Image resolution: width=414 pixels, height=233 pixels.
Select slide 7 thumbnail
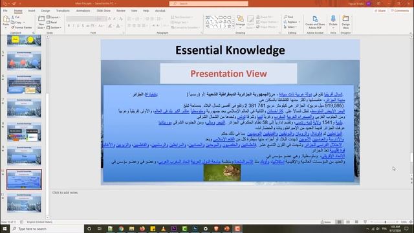(x=24, y=108)
